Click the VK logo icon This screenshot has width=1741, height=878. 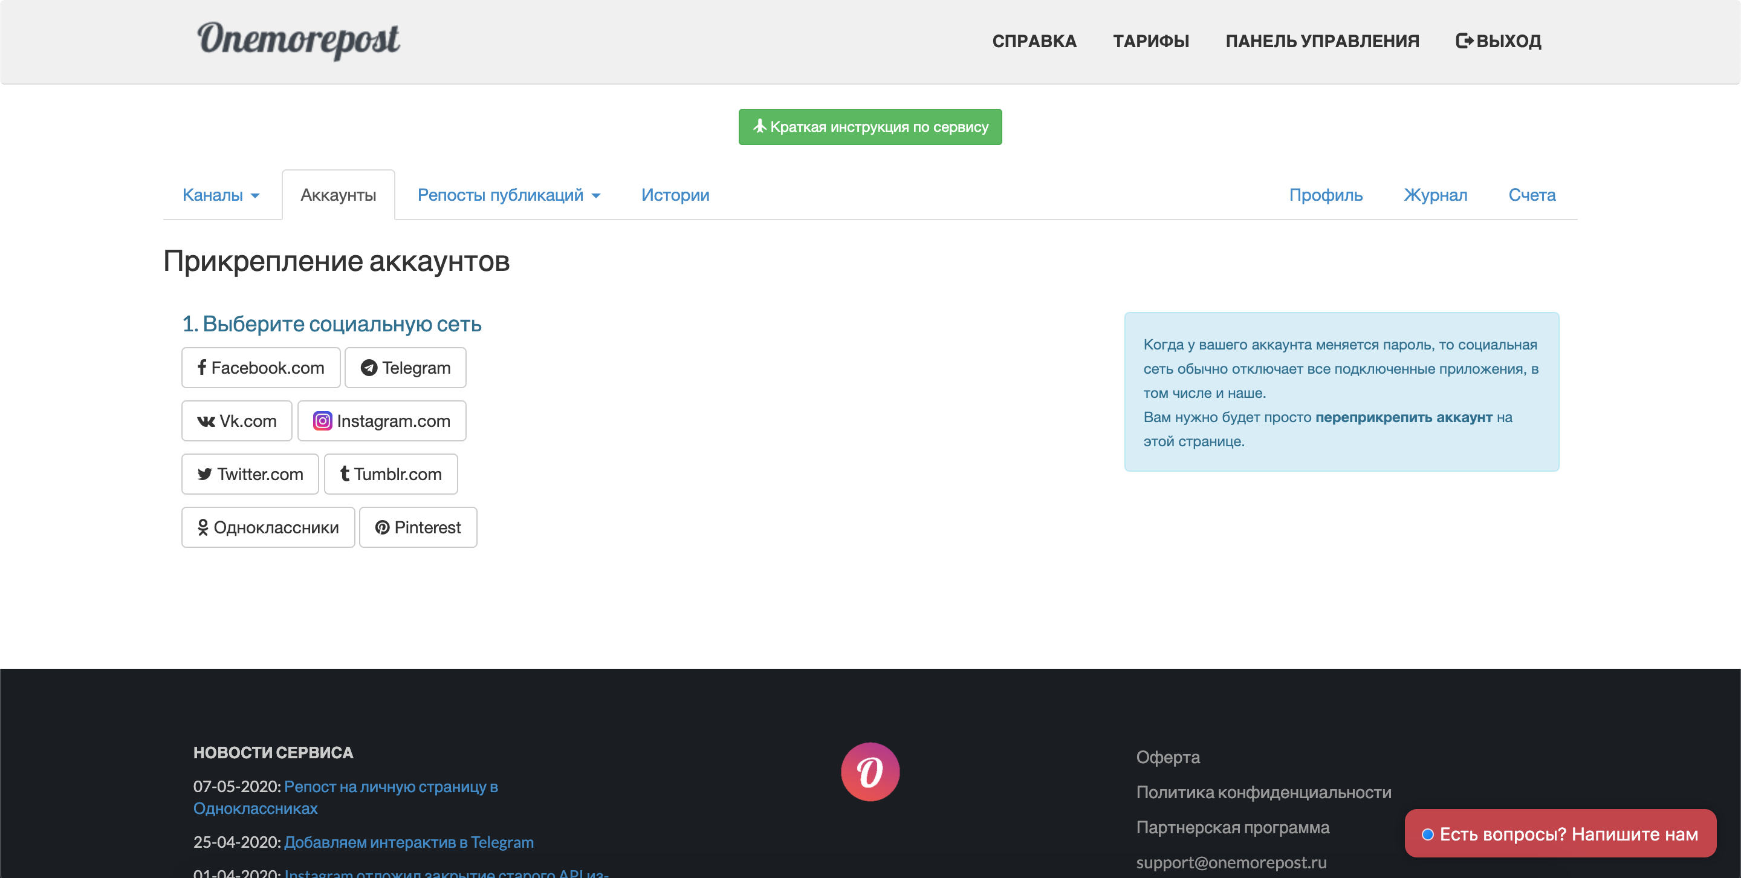point(206,421)
